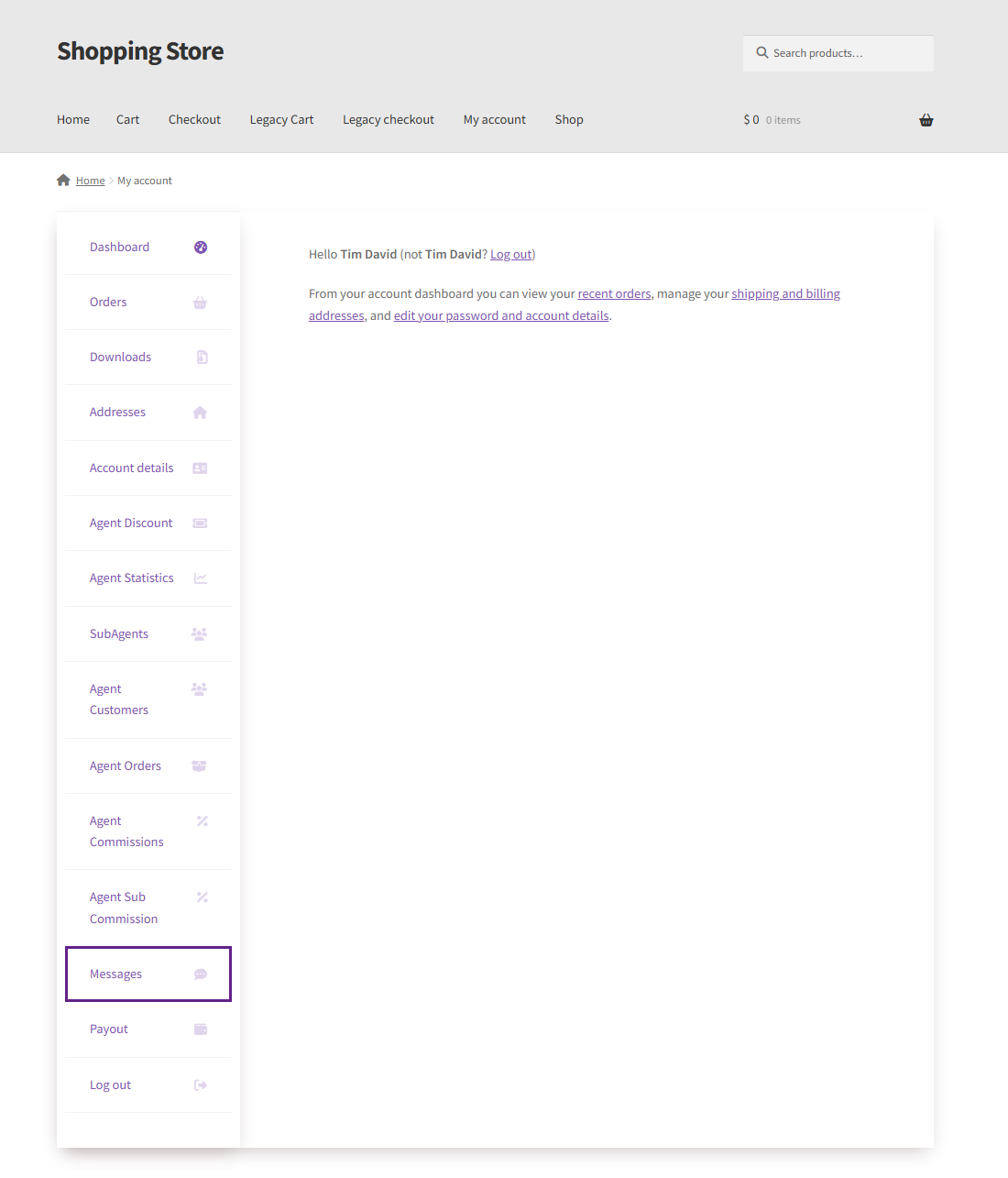The image size is (1008, 1178).
Task: Click the Agent Sub Commission percent icon
Action: 203,897
